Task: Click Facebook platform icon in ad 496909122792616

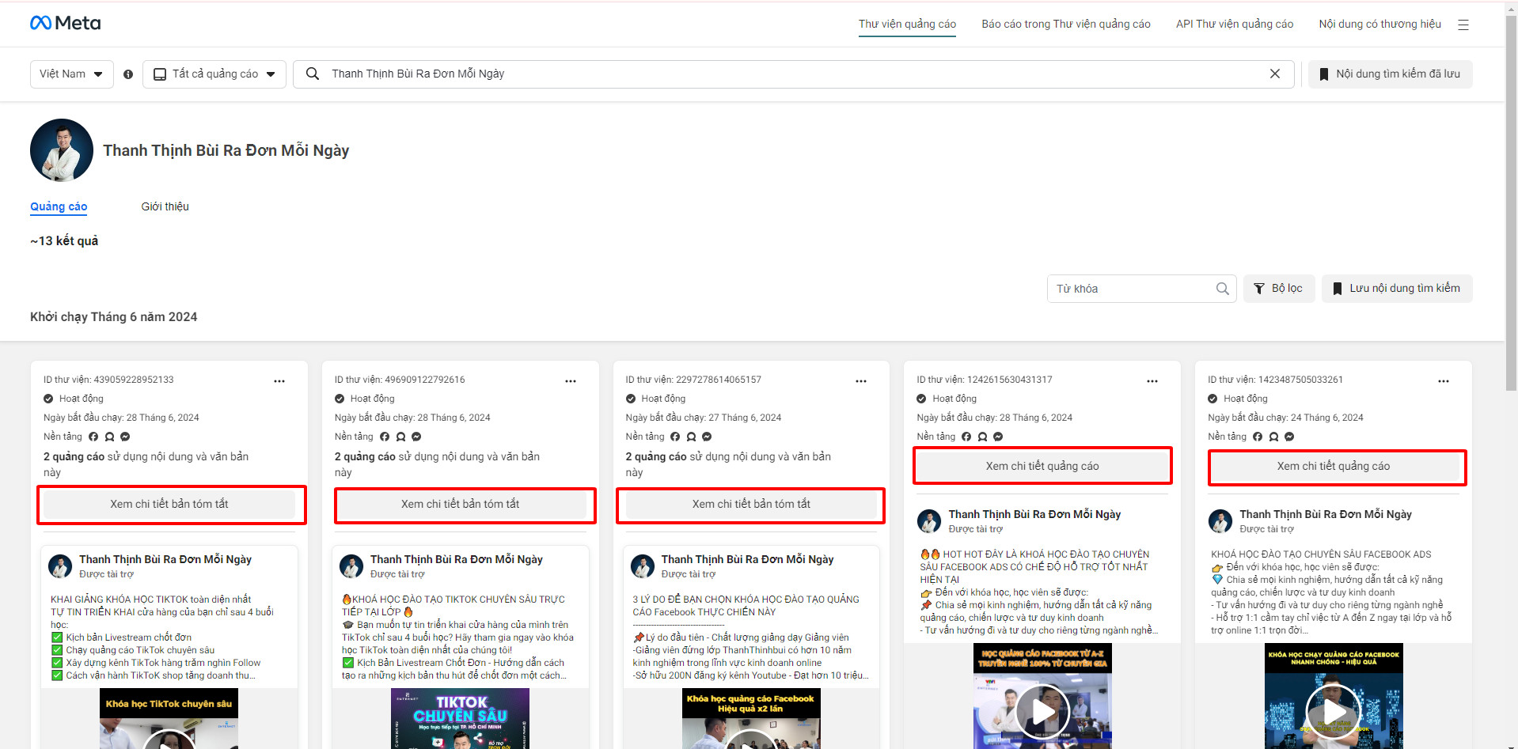Action: [385, 437]
